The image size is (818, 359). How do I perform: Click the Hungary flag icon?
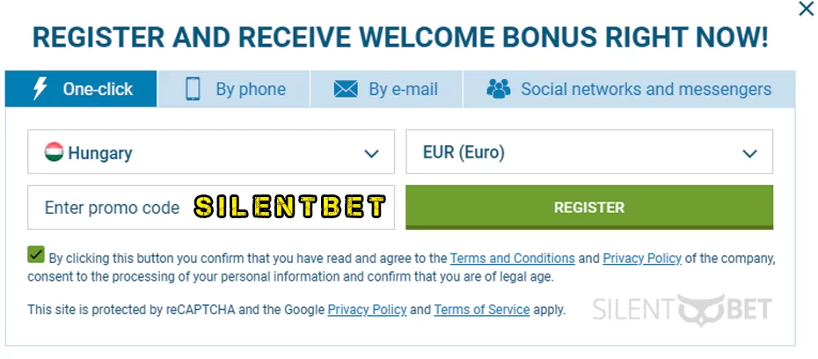(x=54, y=152)
